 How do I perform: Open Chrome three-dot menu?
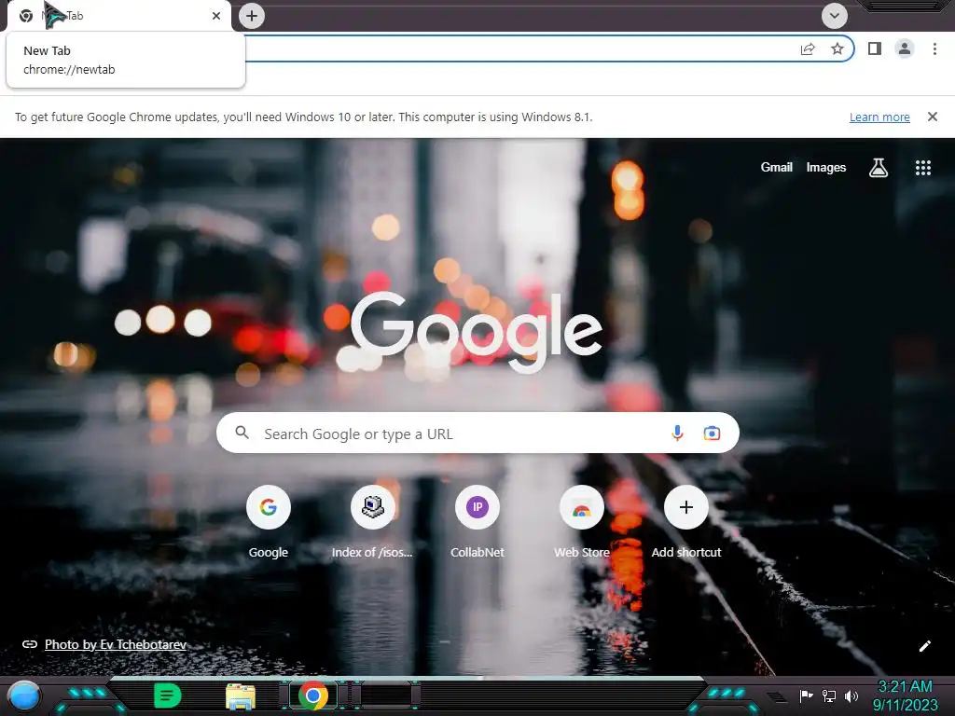click(x=934, y=48)
